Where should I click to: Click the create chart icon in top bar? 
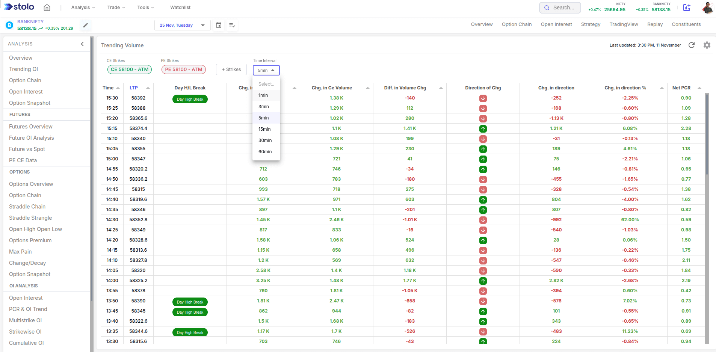687,7
